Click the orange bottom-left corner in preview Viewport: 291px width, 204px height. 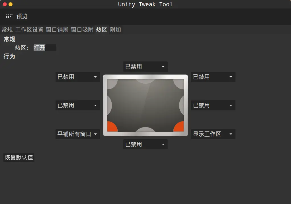pos(112,127)
